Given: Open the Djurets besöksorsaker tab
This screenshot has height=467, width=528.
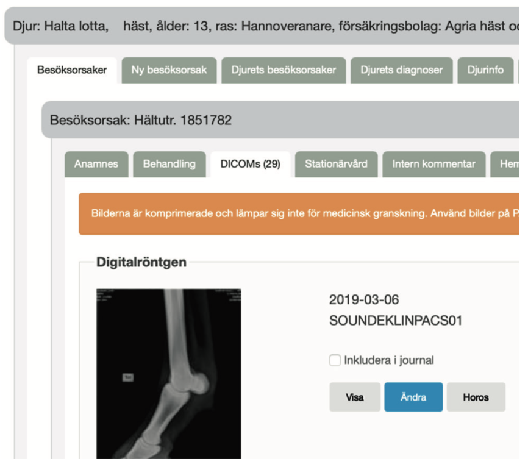Looking at the screenshot, I should [x=284, y=70].
